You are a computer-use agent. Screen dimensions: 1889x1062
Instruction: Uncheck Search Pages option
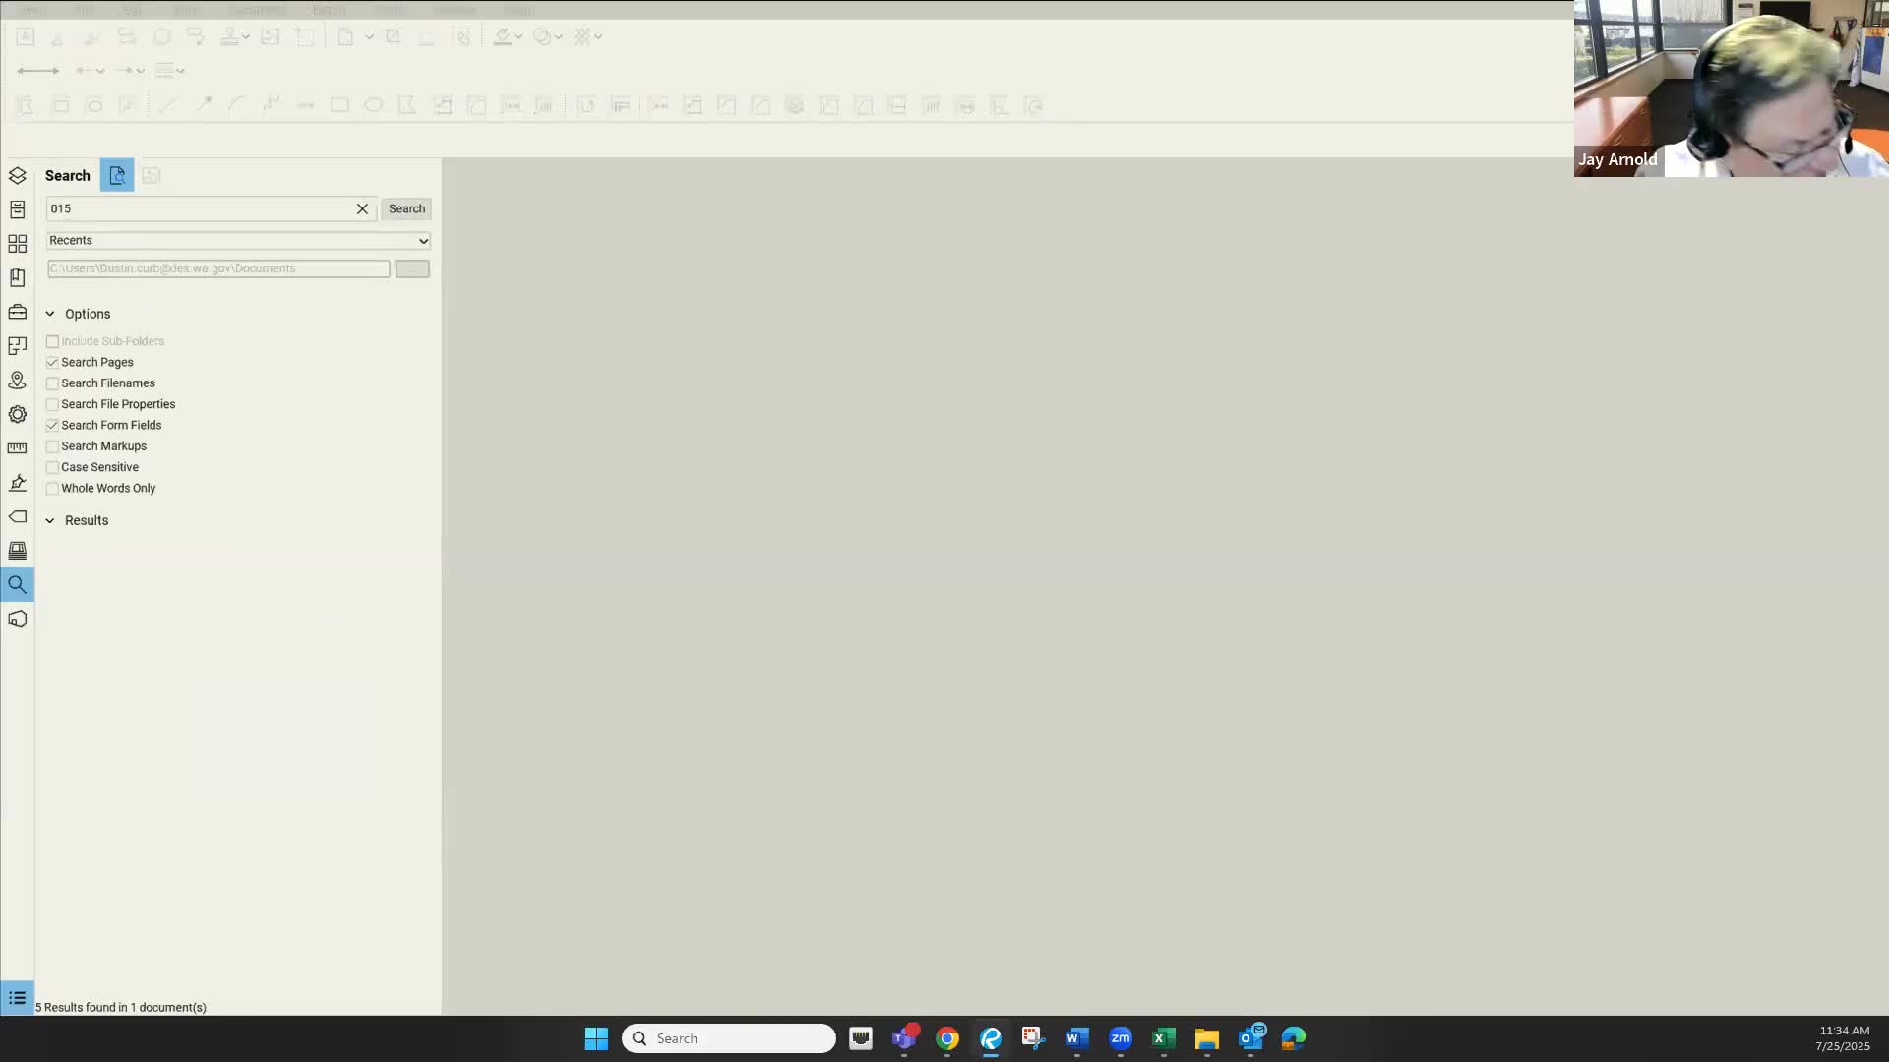53,363
